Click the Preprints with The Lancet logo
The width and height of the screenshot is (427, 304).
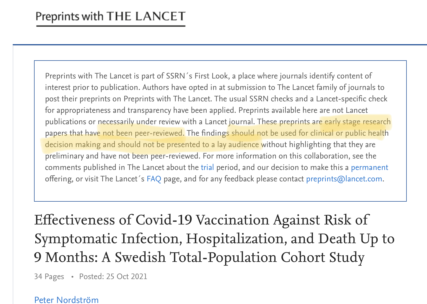pos(110,17)
